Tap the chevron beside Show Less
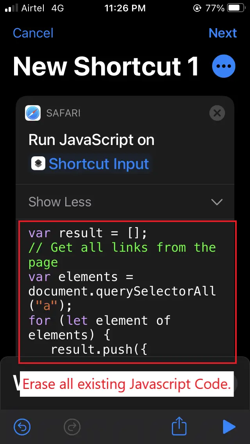 pos(217,202)
